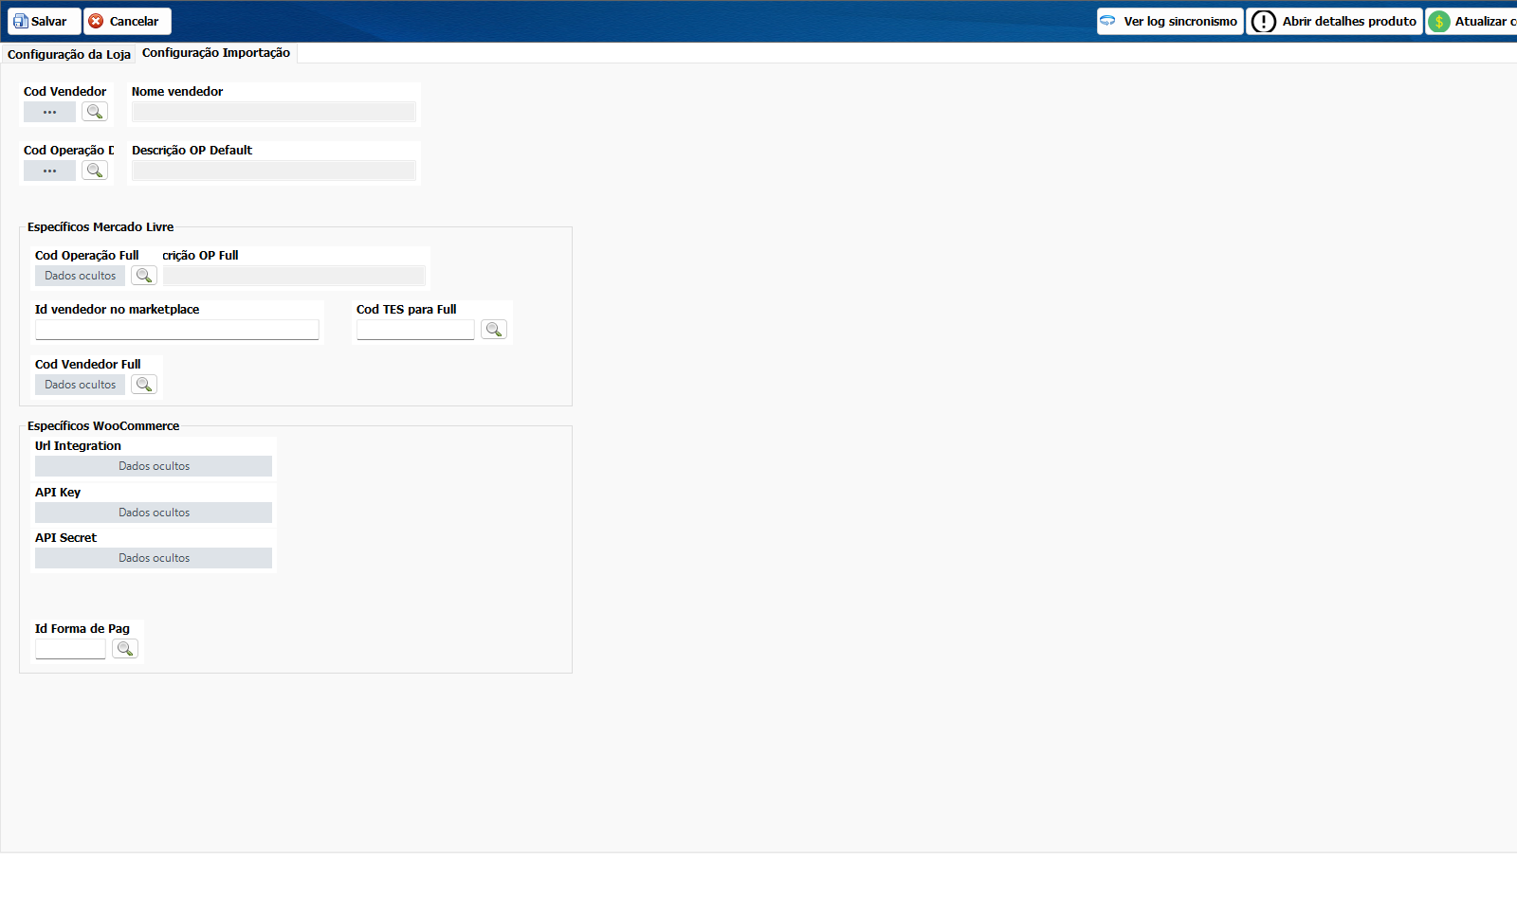Click the API Secret hidden field
The image size is (1517, 900).
[x=154, y=558]
